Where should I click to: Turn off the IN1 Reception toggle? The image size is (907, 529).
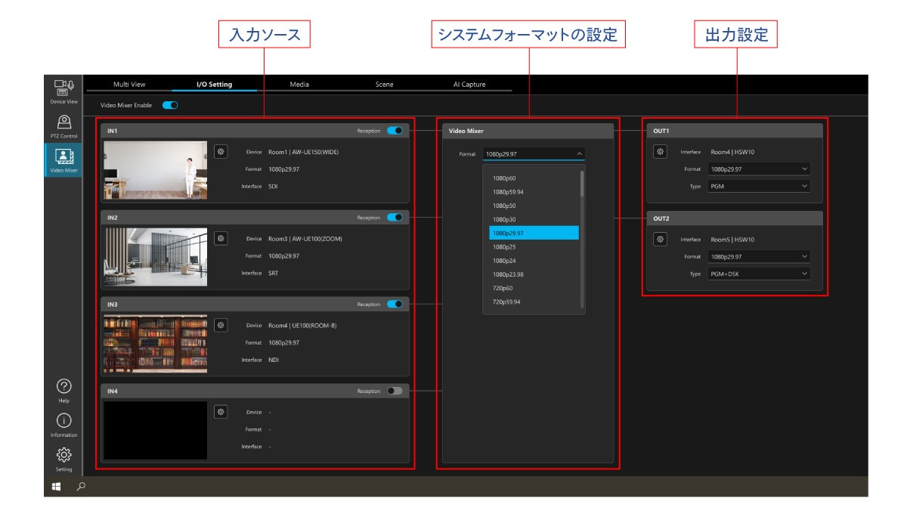coord(395,131)
